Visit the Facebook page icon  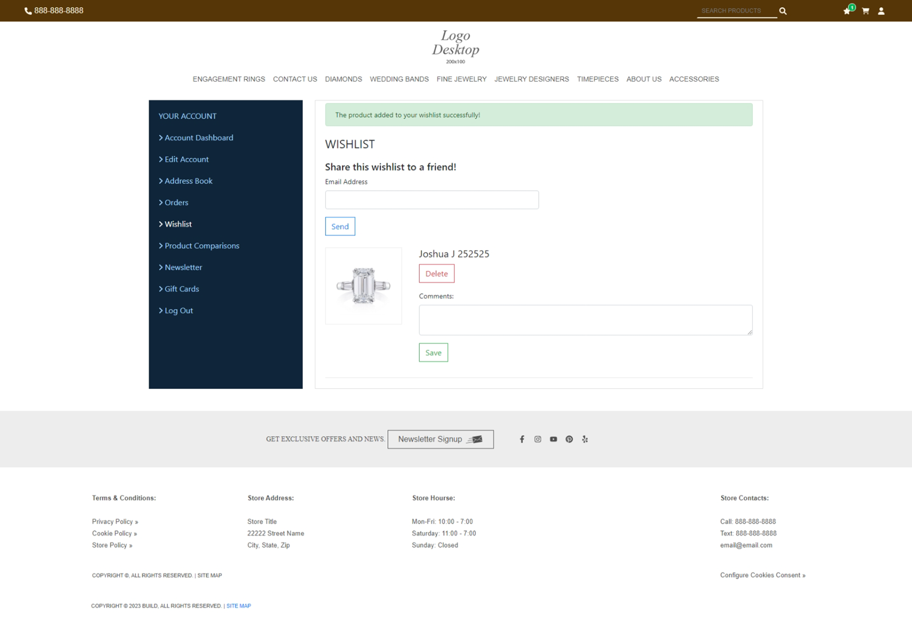tap(522, 439)
